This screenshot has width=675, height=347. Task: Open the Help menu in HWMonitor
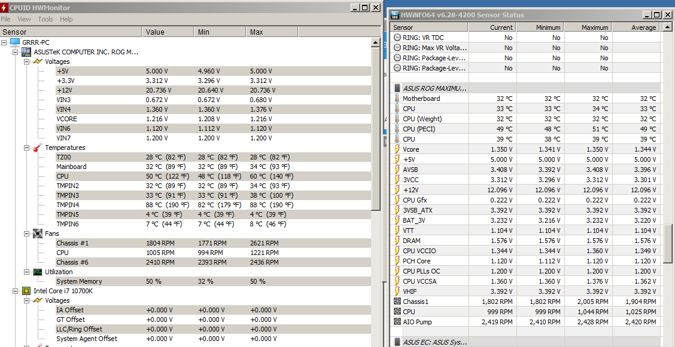tap(66, 19)
